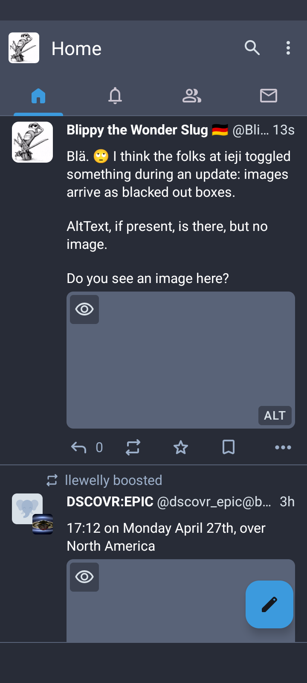The width and height of the screenshot is (307, 683).
Task: Open llewelly boosted profile link
Action: click(113, 480)
